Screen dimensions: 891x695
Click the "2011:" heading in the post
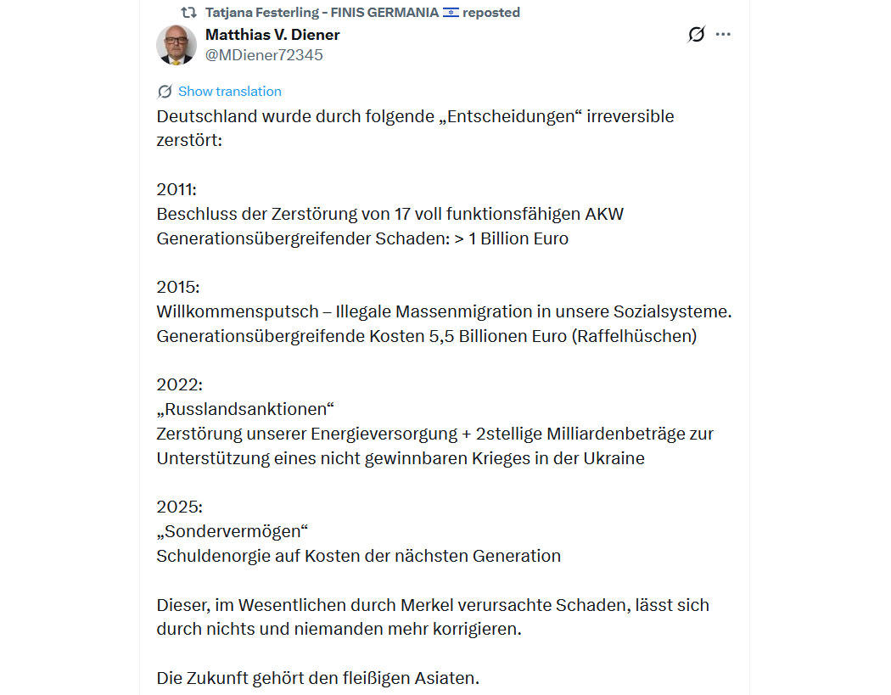click(x=177, y=189)
